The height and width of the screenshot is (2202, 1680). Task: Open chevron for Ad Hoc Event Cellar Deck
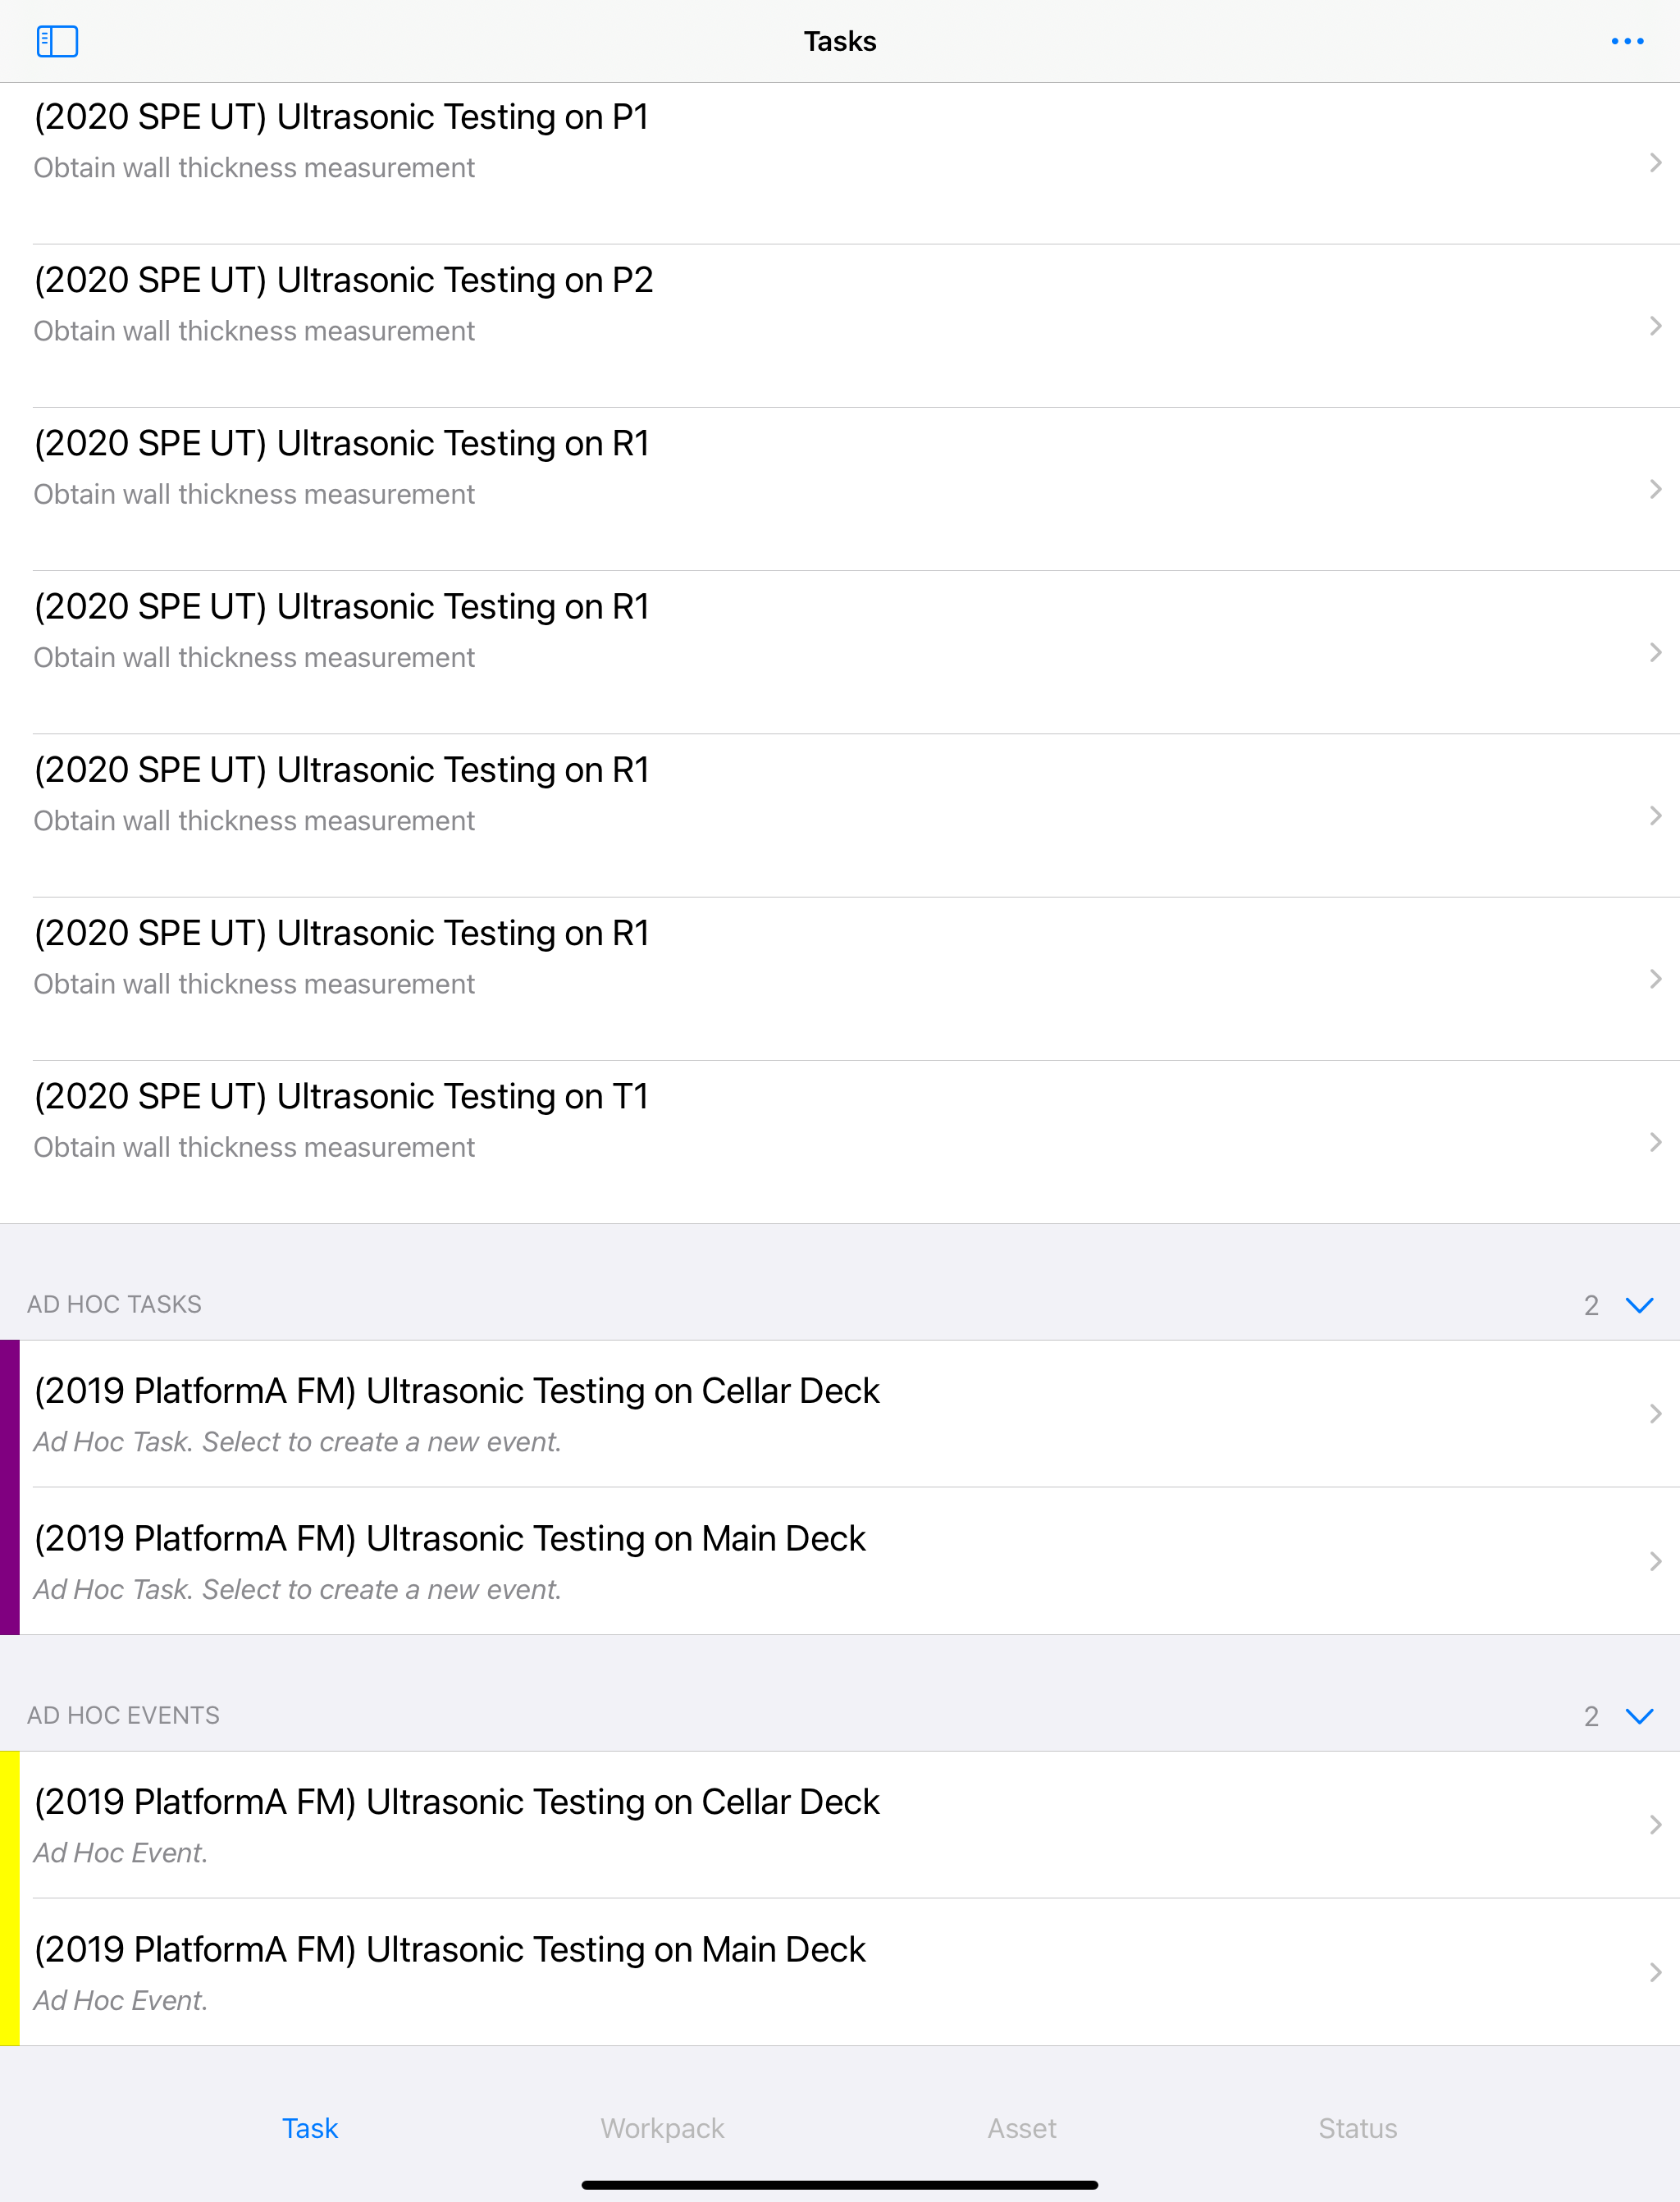(1655, 1825)
